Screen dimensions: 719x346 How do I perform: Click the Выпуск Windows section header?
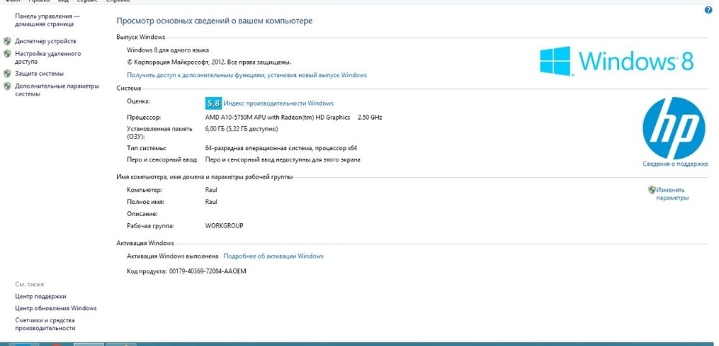[141, 37]
